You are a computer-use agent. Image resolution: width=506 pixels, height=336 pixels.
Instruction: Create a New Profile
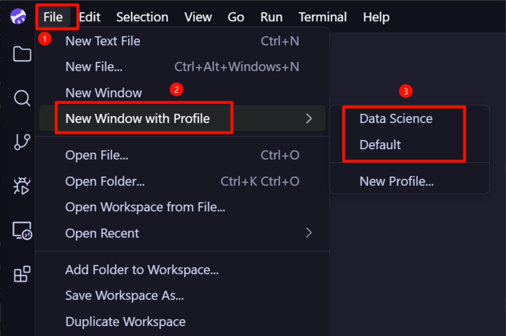tap(396, 181)
